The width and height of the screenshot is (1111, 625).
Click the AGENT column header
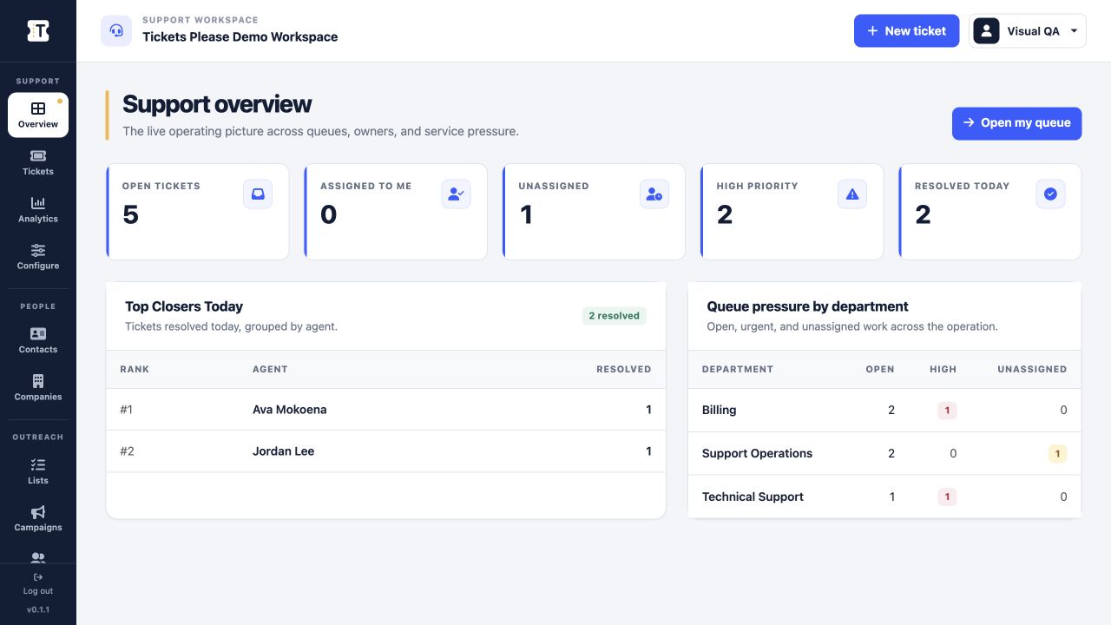coord(270,369)
